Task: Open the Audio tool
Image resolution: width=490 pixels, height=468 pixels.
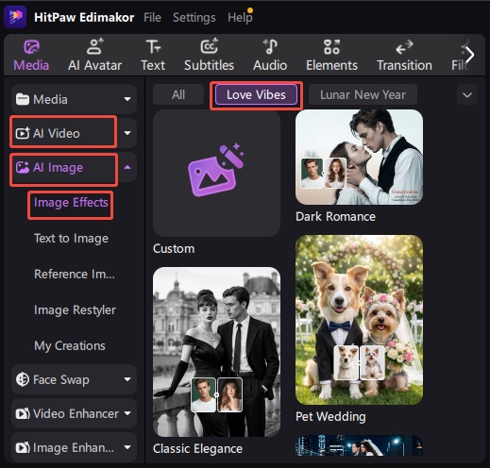Action: point(270,56)
